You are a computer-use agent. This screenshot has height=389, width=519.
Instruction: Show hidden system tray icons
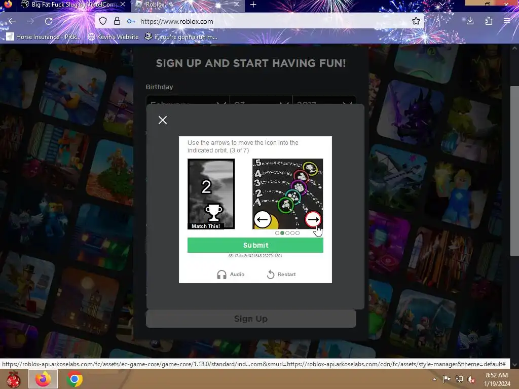point(434,379)
